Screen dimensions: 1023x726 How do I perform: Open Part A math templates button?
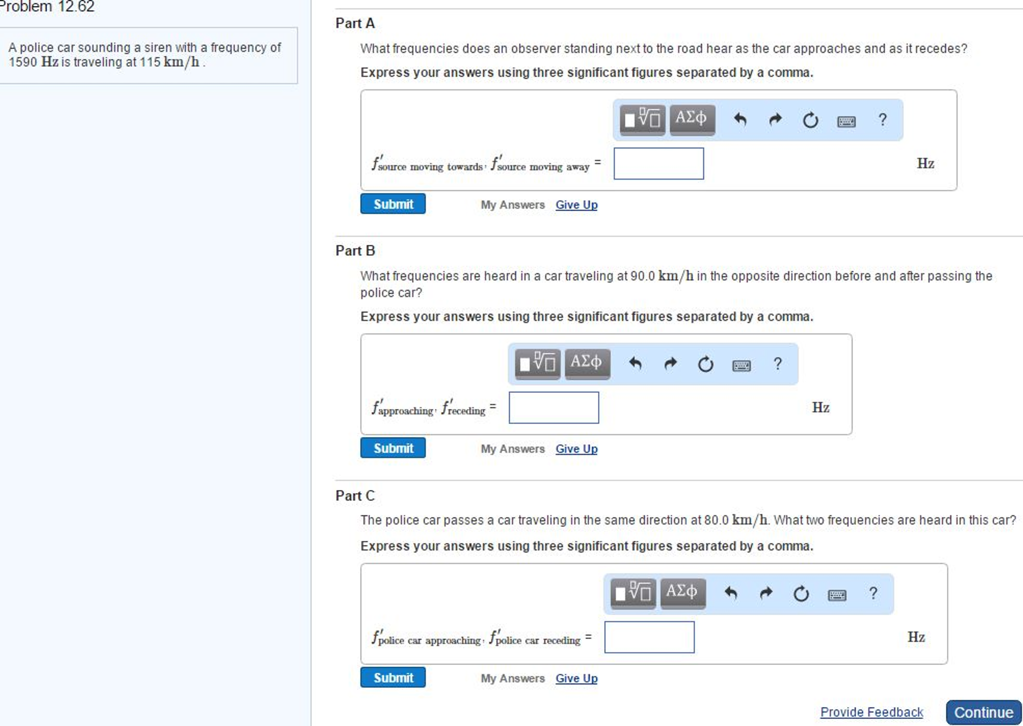pyautogui.click(x=642, y=119)
